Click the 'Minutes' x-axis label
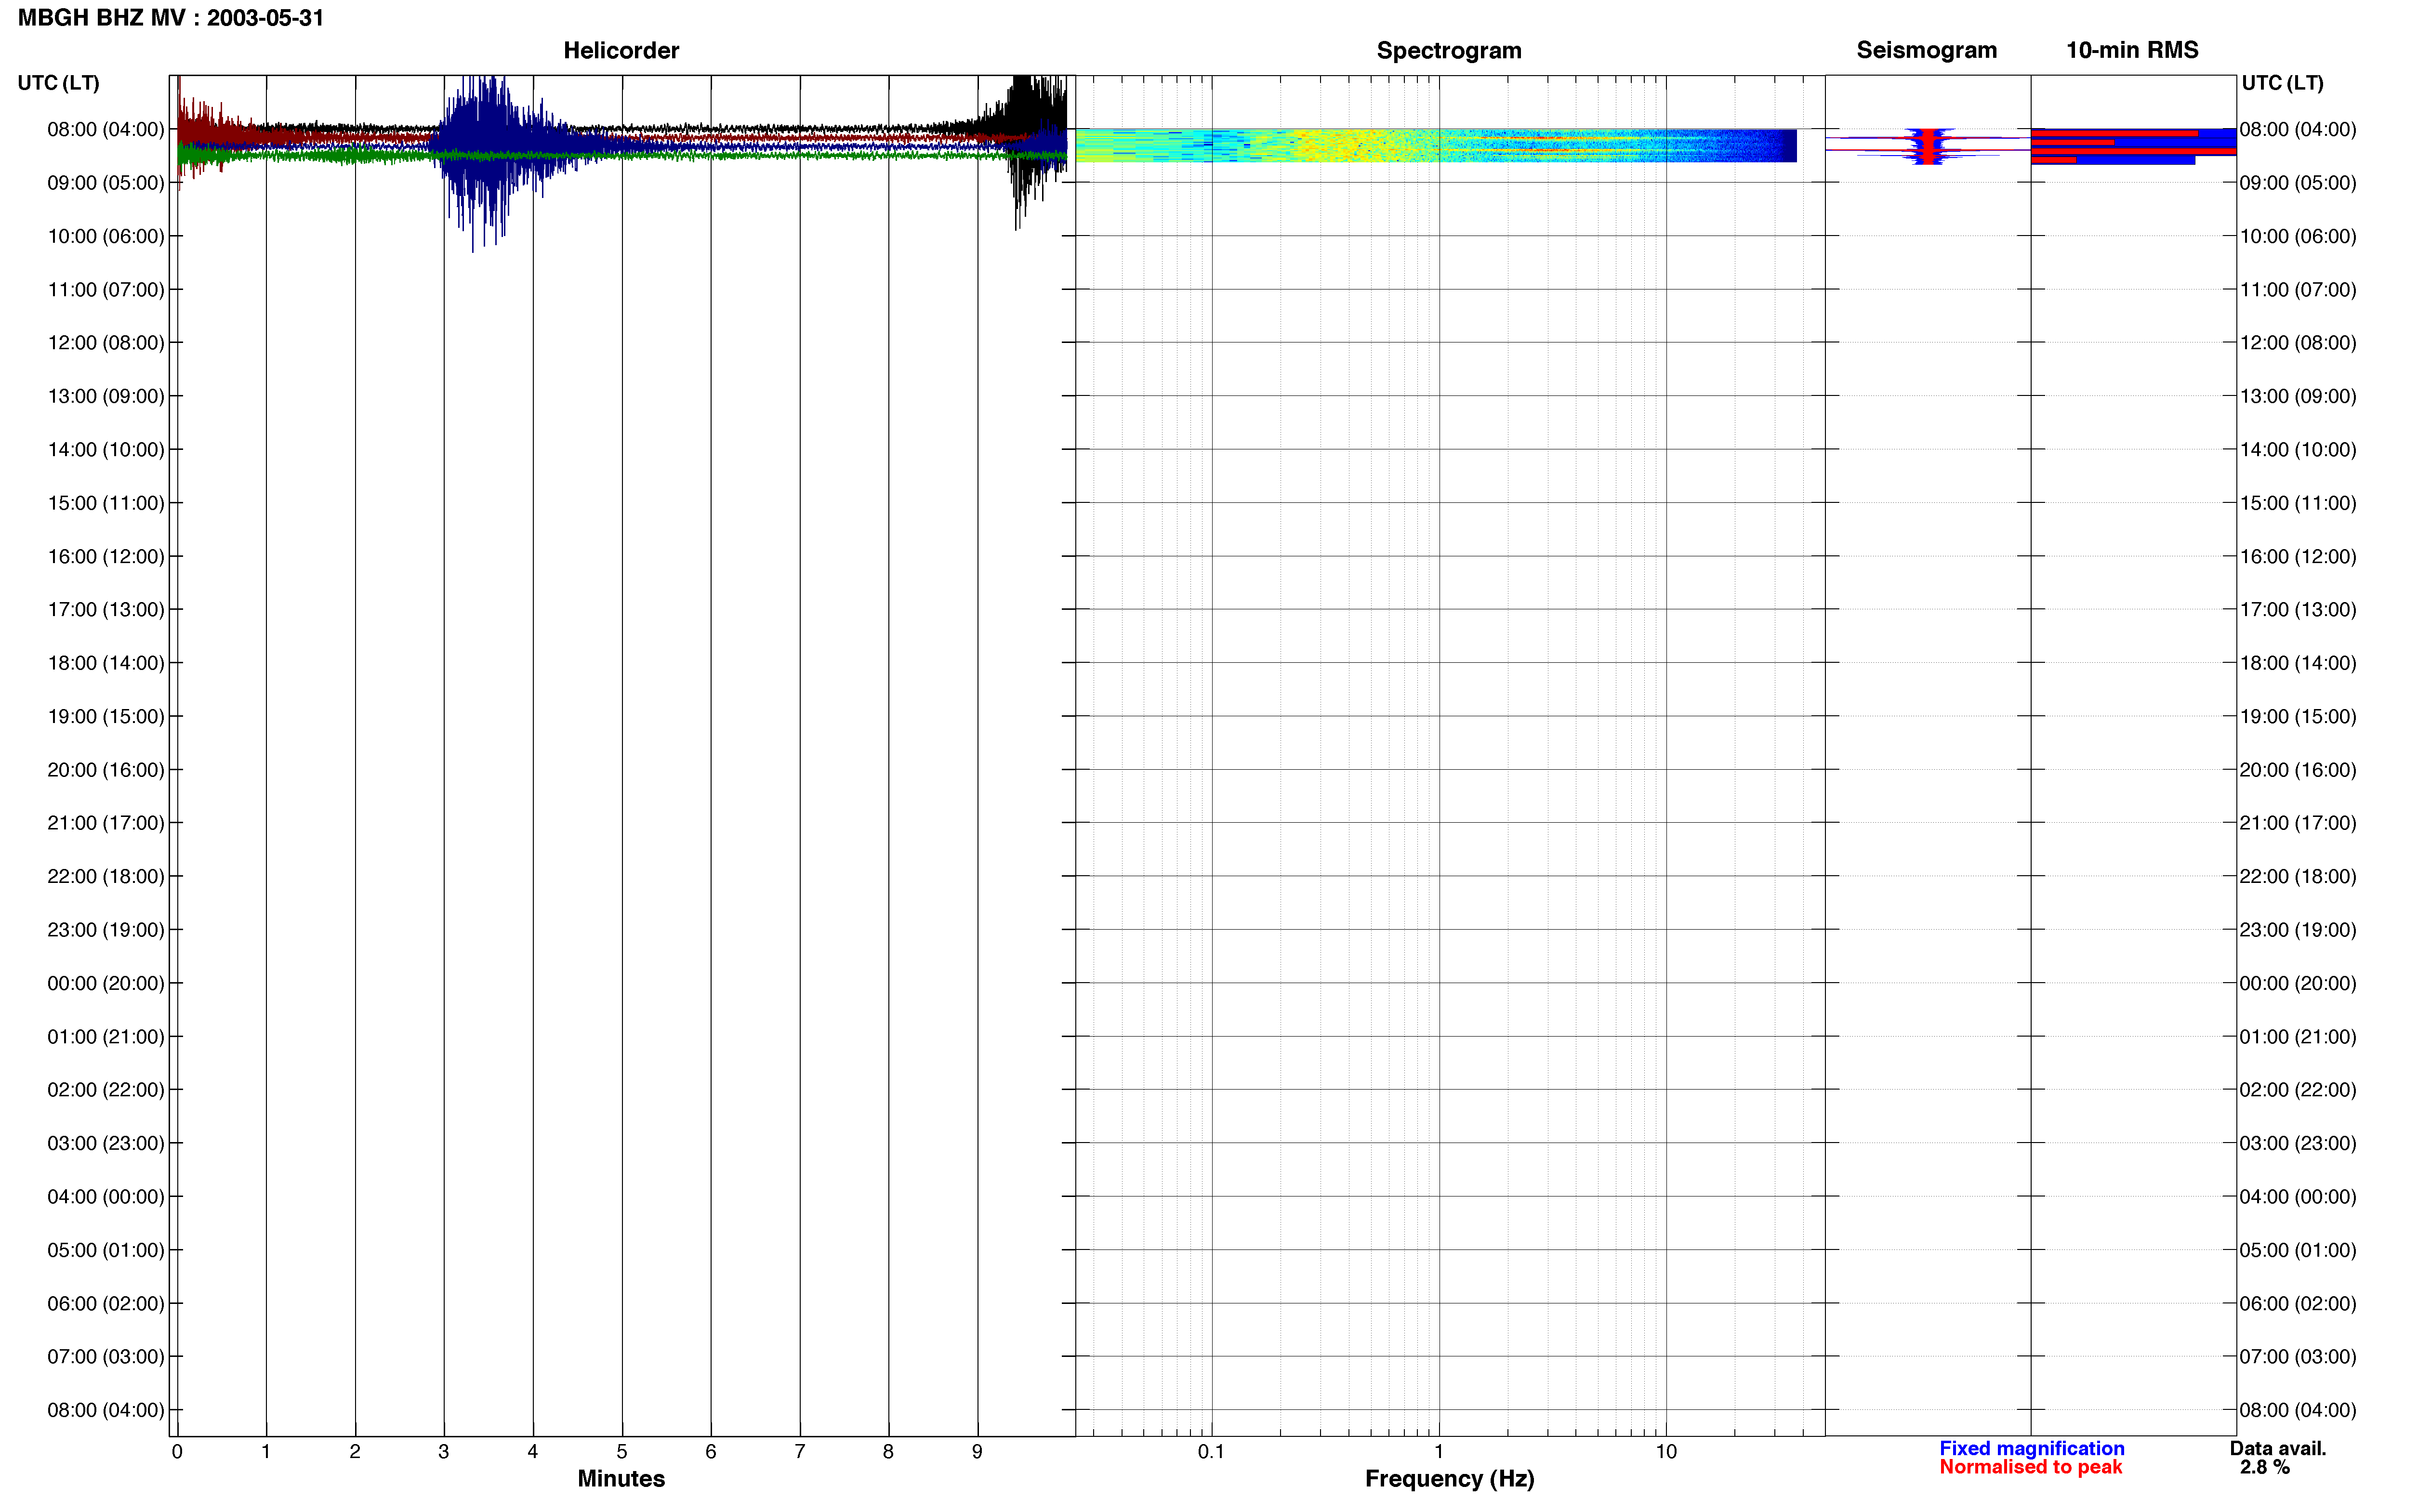The width and height of the screenshot is (2418, 1512). coord(621,1479)
